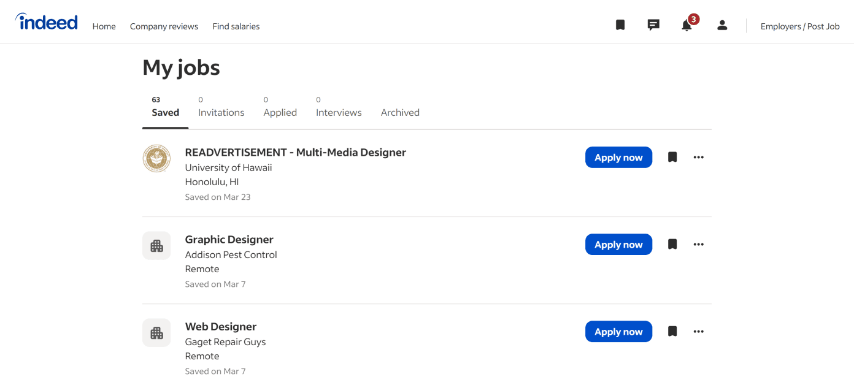Open the Graphic Designer job title
The image size is (854, 385).
[229, 239]
